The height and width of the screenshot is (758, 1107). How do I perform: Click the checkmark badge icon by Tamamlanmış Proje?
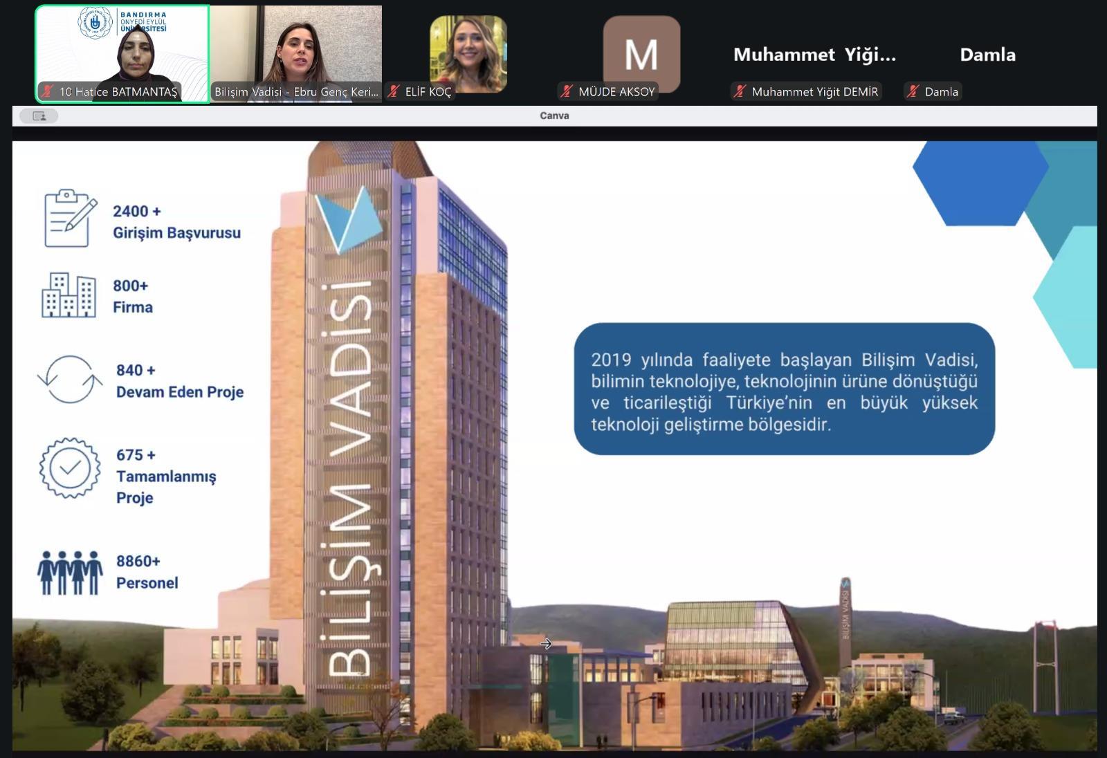point(69,468)
